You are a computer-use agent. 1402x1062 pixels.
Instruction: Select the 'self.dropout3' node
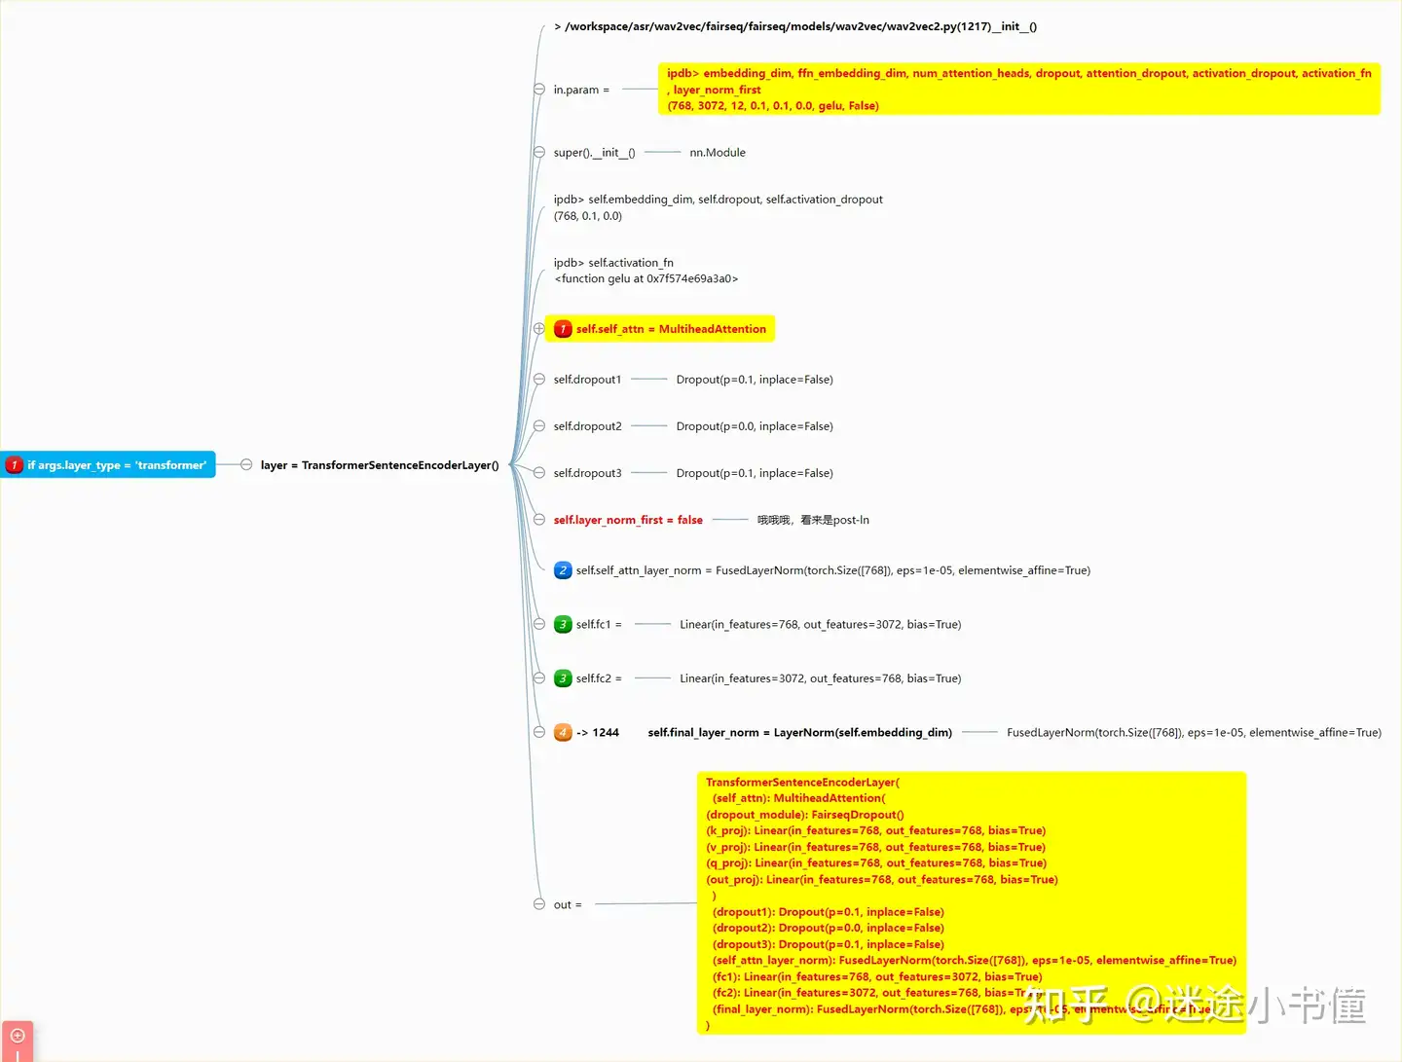(587, 473)
